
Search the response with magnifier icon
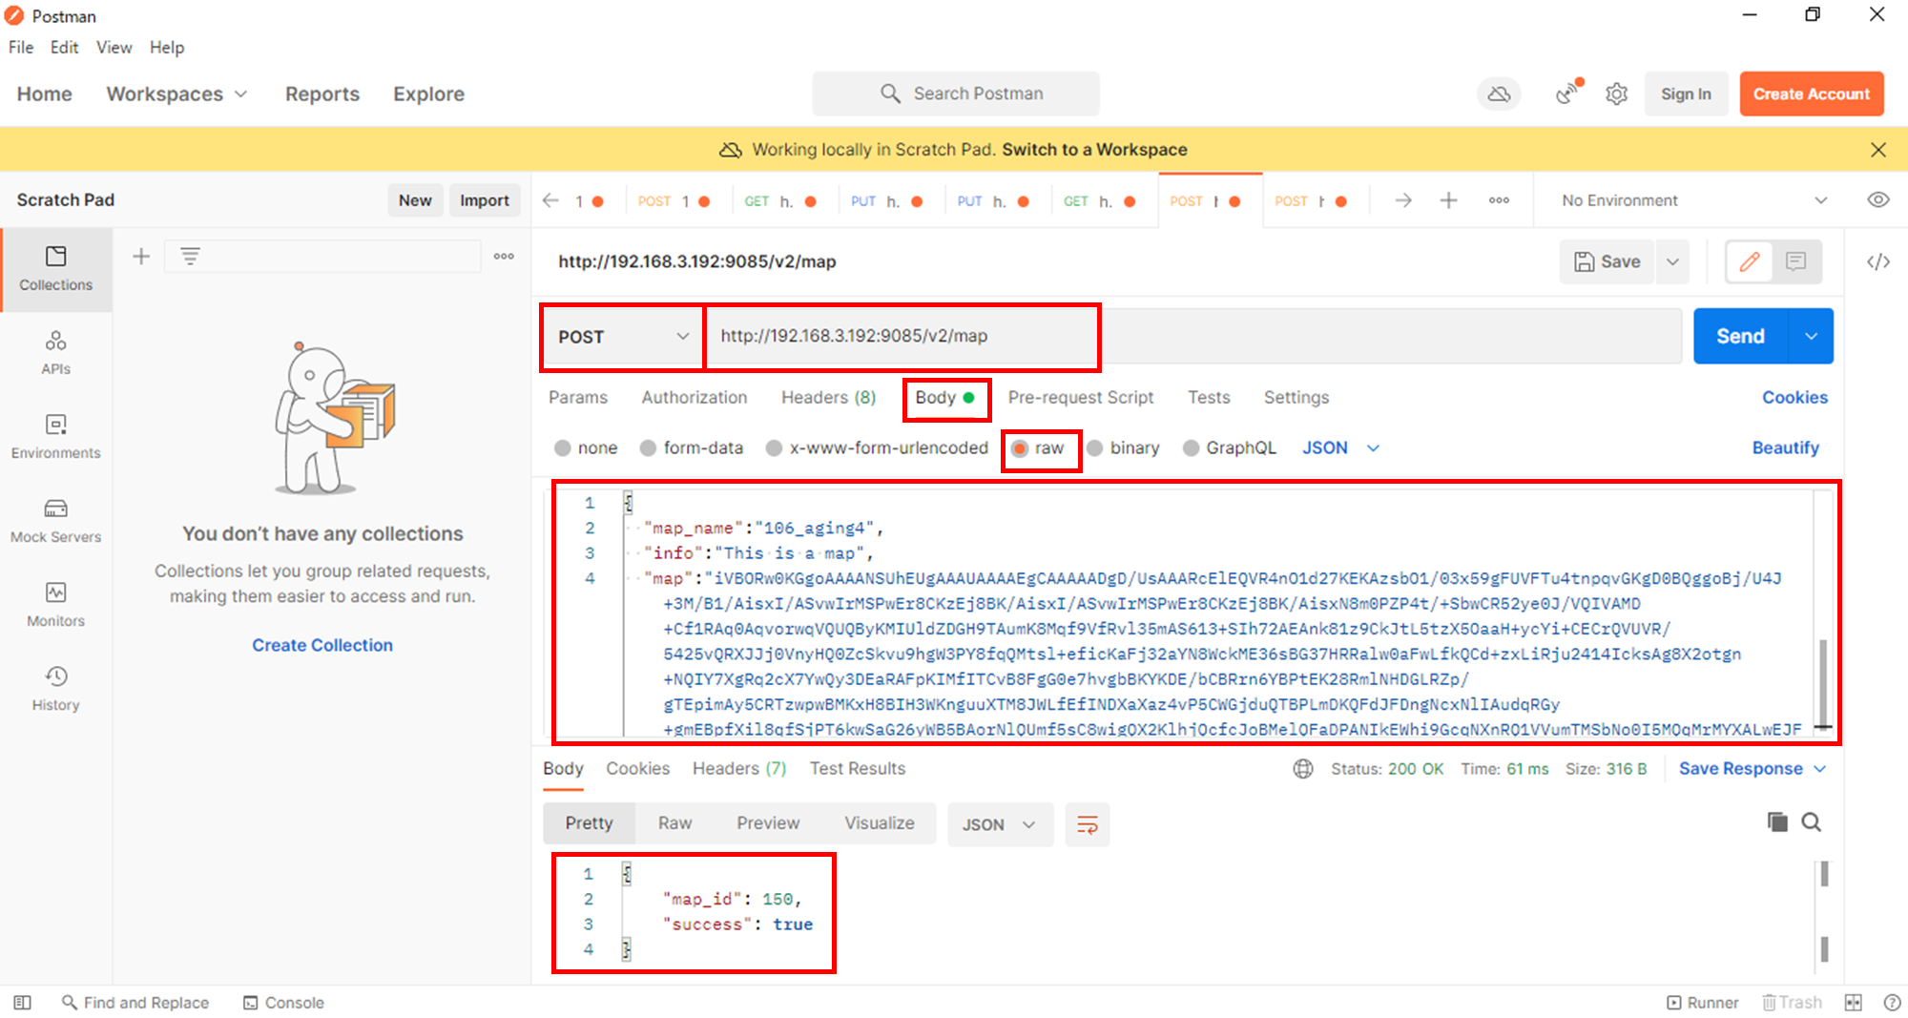click(1811, 822)
